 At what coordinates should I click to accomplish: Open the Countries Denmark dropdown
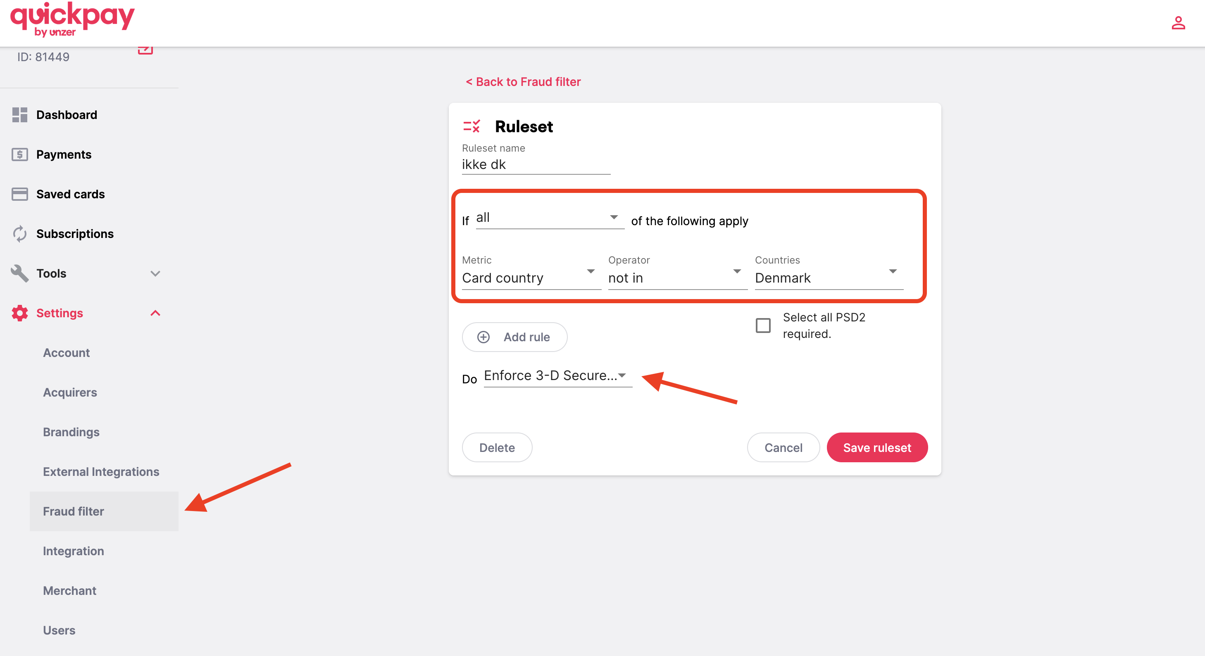828,278
